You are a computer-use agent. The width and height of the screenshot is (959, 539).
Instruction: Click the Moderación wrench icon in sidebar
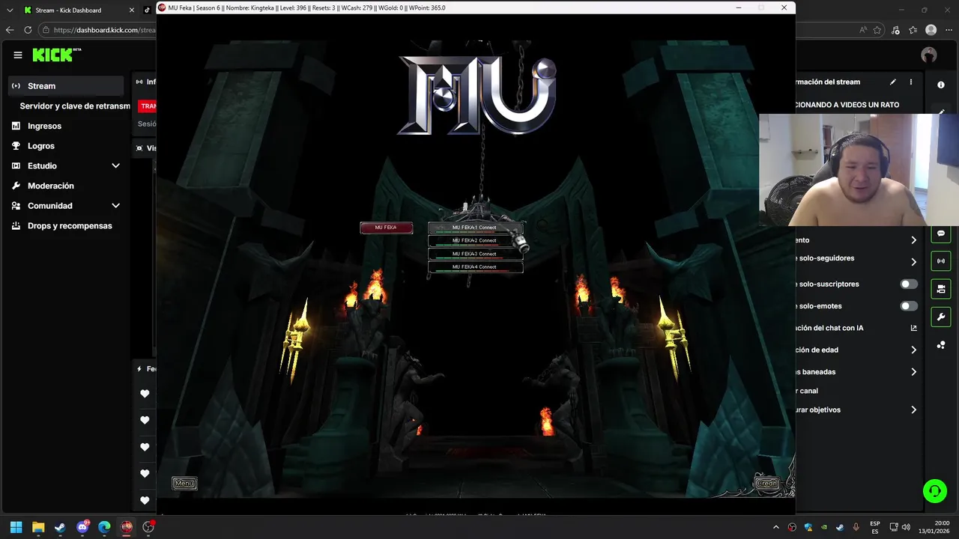click(x=16, y=186)
